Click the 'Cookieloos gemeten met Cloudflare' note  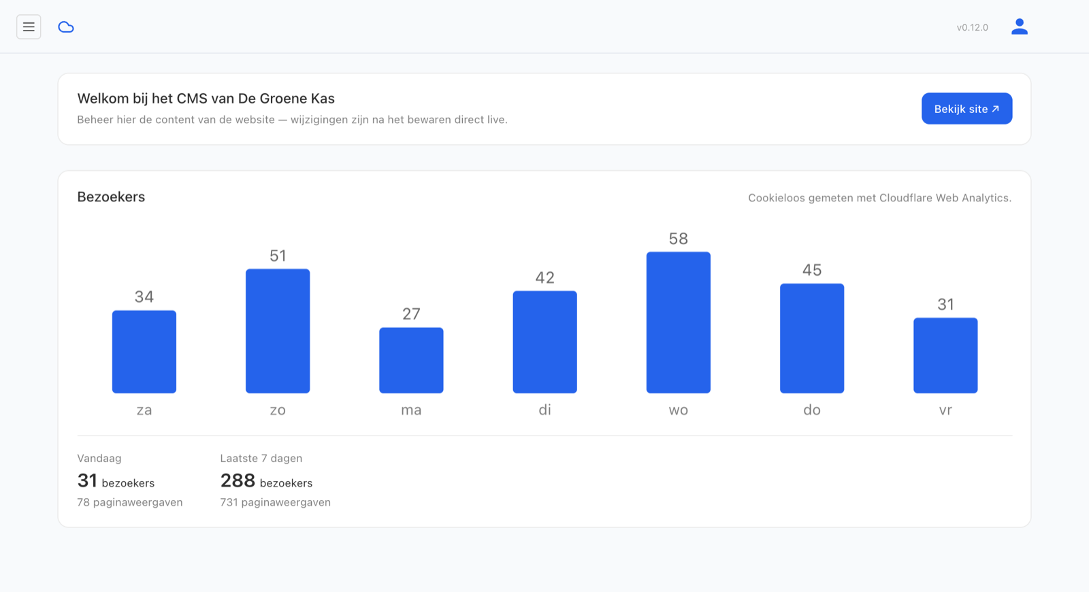tap(879, 198)
